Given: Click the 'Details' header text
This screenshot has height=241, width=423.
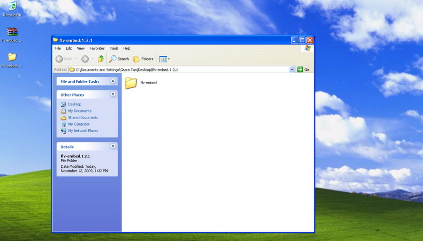Looking at the screenshot, I should pyautogui.click(x=67, y=147).
